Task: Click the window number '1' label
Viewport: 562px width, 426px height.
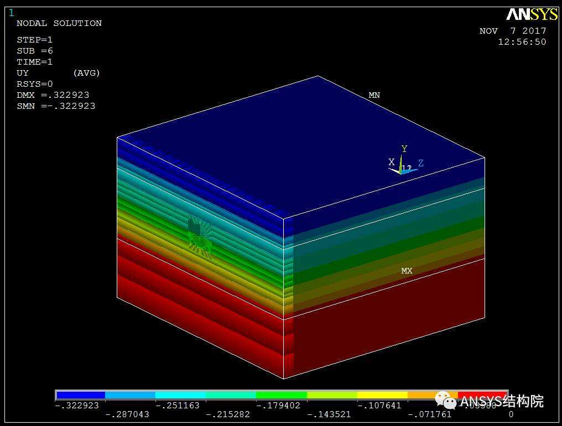Action: pos(12,13)
